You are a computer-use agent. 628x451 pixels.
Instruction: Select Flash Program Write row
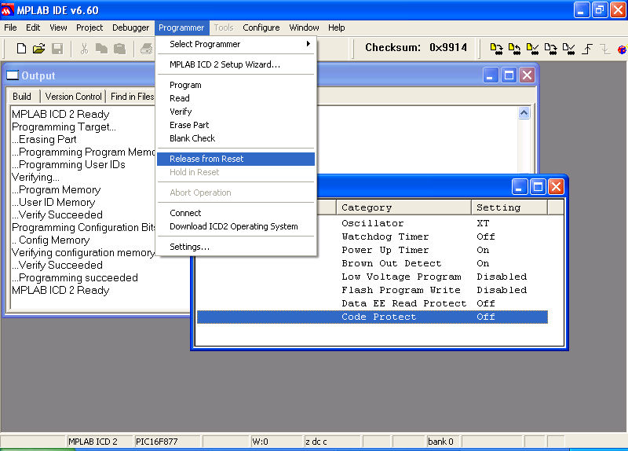[372, 290]
